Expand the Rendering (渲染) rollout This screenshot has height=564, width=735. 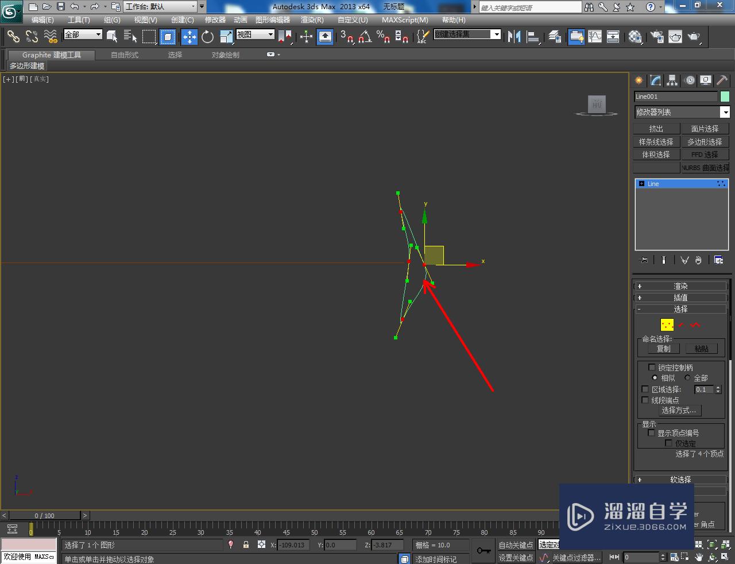point(680,286)
